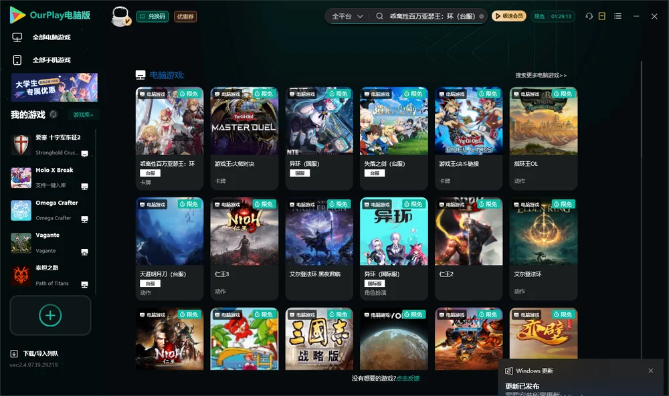This screenshot has height=396, width=669.
Task: Click the yellow window icon beside the headset
Action: pyautogui.click(x=602, y=16)
